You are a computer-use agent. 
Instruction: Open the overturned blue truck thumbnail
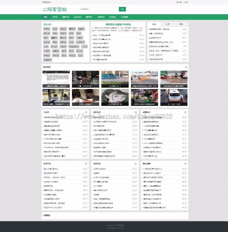pyautogui.click(x=115, y=79)
